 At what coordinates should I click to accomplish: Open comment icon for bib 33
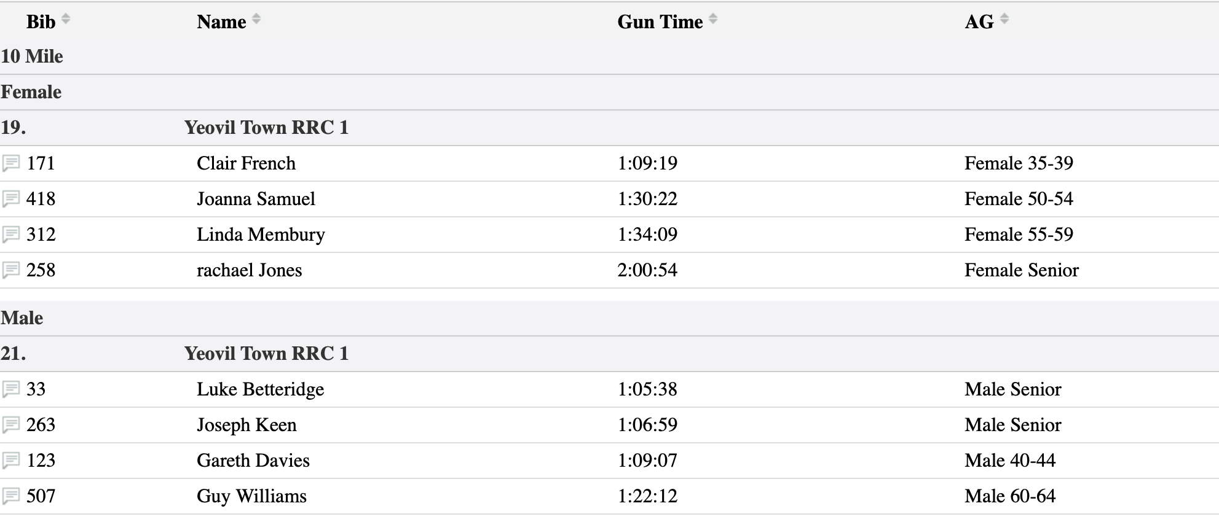tap(11, 389)
